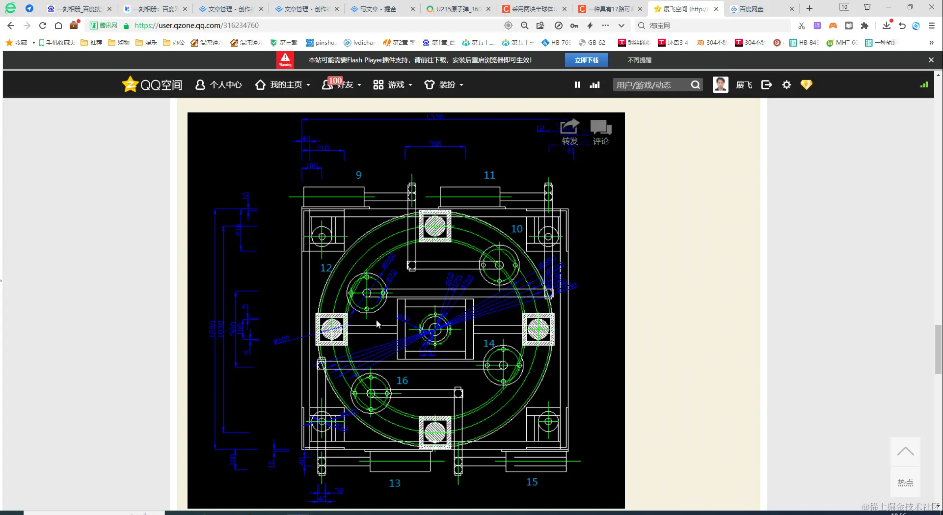Image resolution: width=943 pixels, height=515 pixels.
Task: Show more bookmarks with double chevron
Action: (x=931, y=43)
